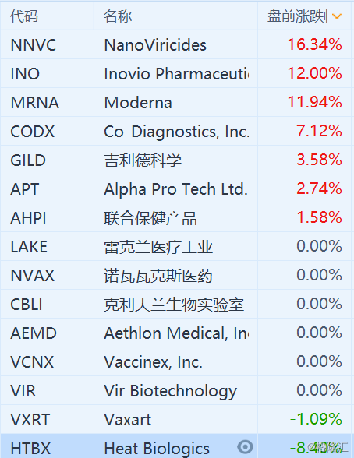
Task: Select the highlighted HTBX ticker
Action: (x=30, y=449)
